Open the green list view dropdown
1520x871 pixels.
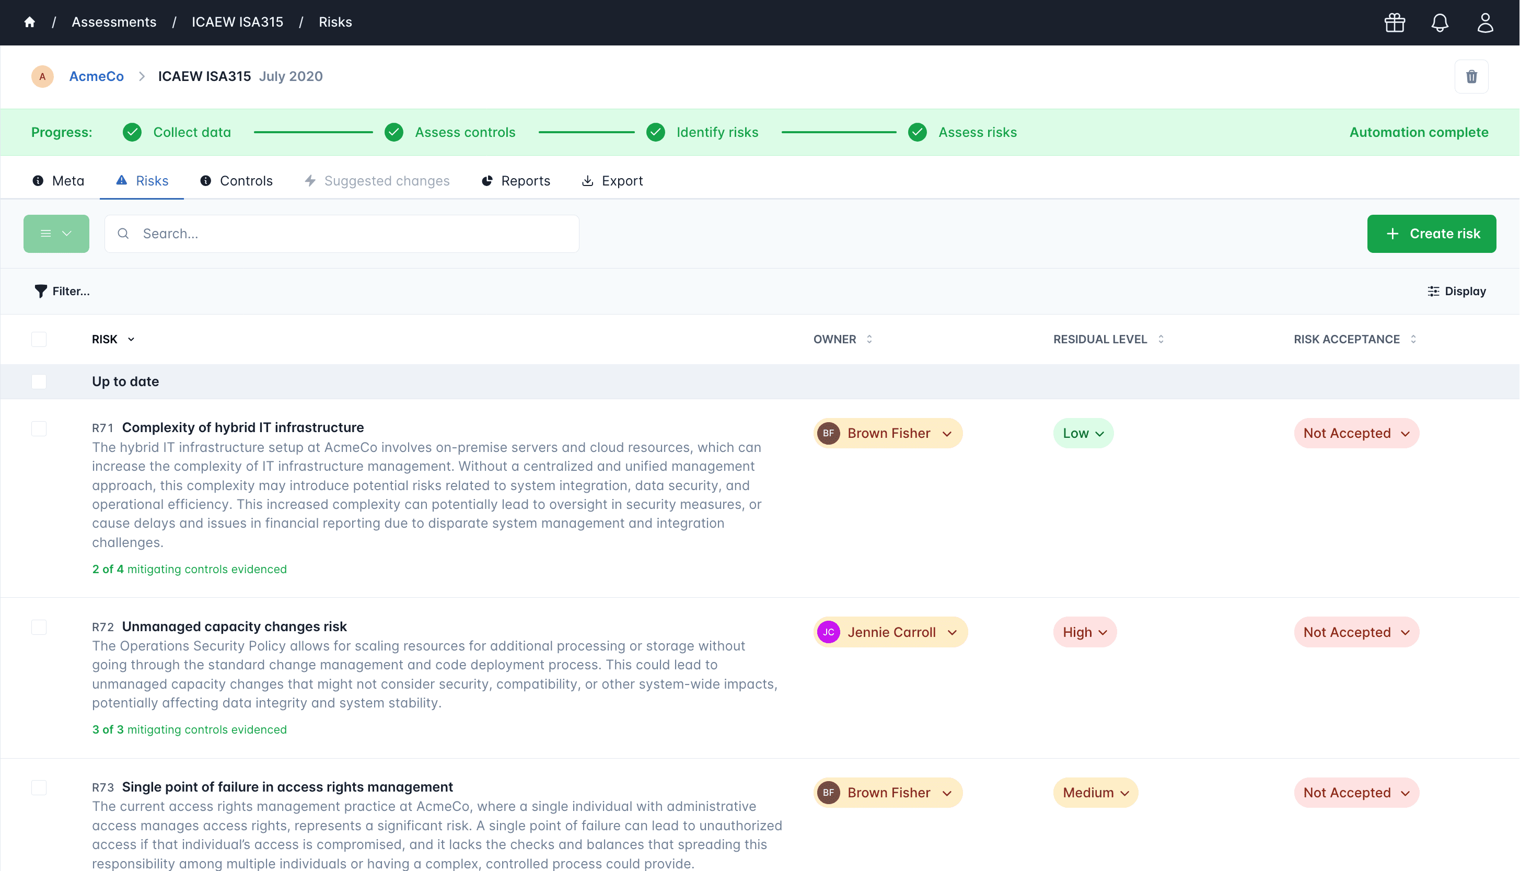[x=56, y=234]
